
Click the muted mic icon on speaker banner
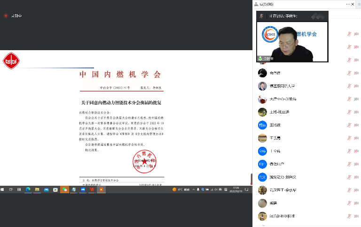click(x=261, y=16)
